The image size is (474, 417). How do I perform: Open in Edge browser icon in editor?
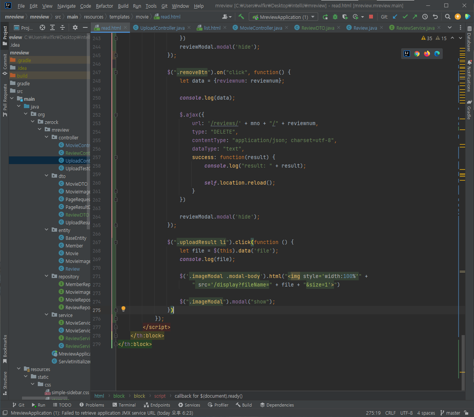pyautogui.click(x=437, y=54)
